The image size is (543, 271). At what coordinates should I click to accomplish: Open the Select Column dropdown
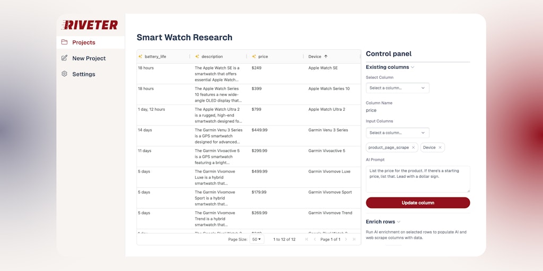[398, 88]
